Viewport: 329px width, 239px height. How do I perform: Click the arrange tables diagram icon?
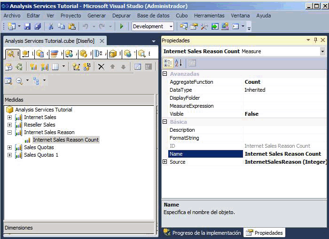coord(36,81)
